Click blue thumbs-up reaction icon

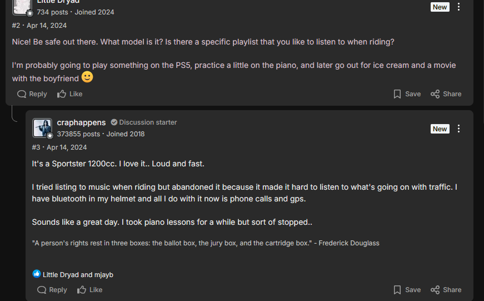click(37, 274)
